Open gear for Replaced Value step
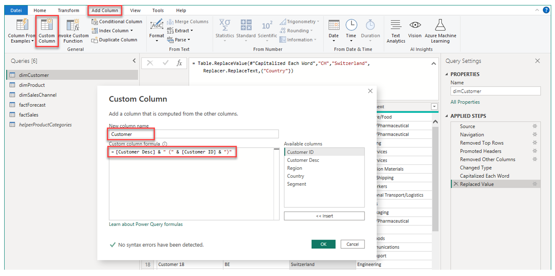Viewport: 555px width, 276px height. pos(534,184)
